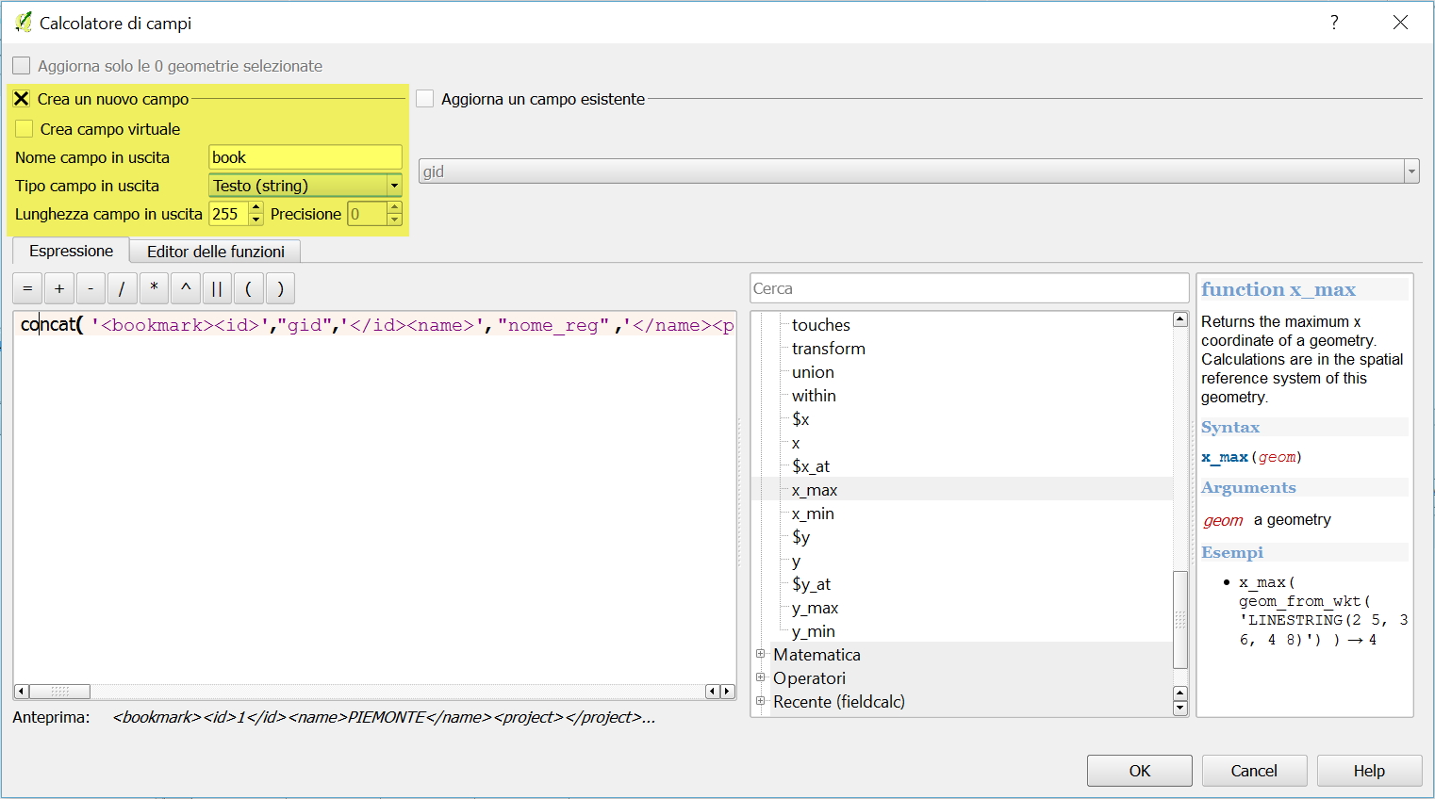The image size is (1435, 799).
Task: Open Tipo campo in uscita dropdown
Action: [x=305, y=186]
